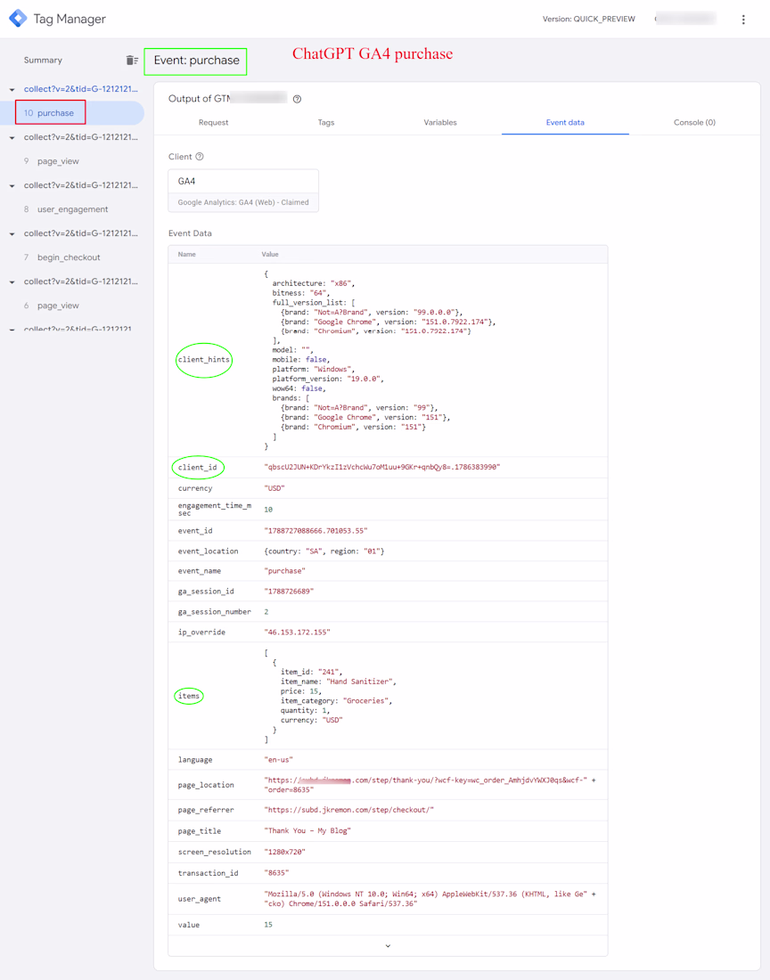
Task: Click the Name column header
Action: click(x=186, y=255)
